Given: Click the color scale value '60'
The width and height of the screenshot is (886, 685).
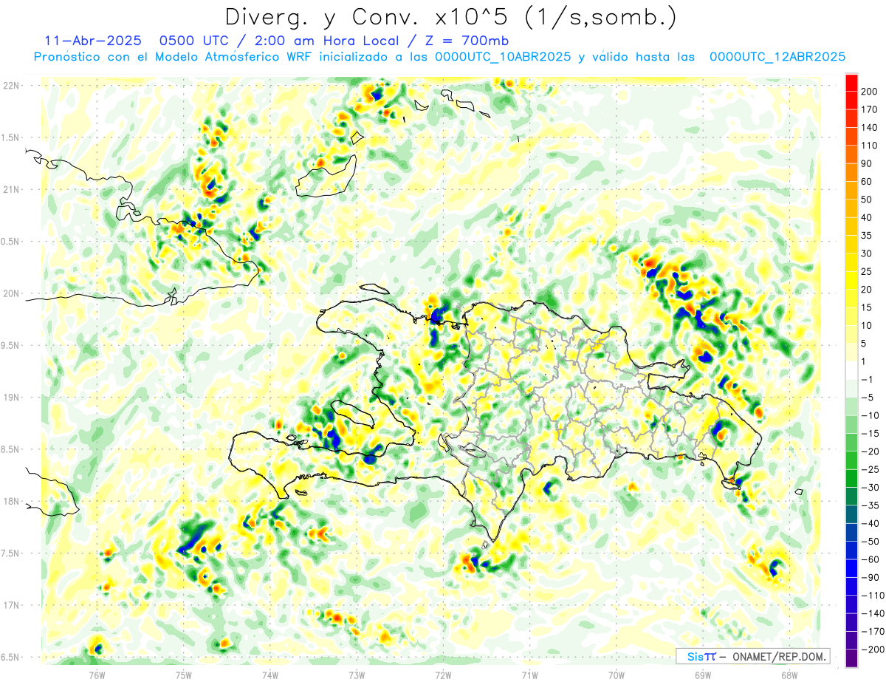Looking at the screenshot, I should pos(868,182).
